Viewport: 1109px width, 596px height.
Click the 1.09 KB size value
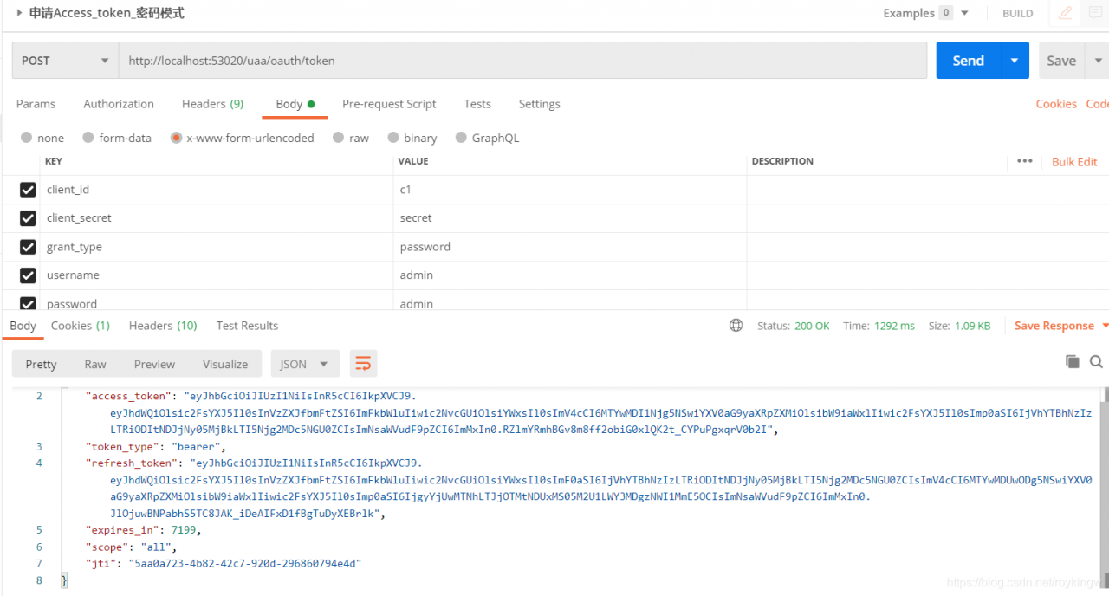point(972,326)
